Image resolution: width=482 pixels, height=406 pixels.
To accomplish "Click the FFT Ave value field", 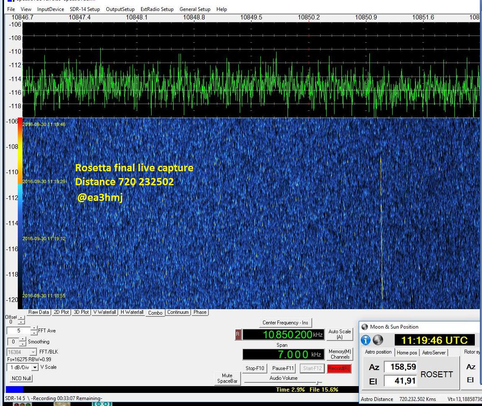I will click(19, 330).
